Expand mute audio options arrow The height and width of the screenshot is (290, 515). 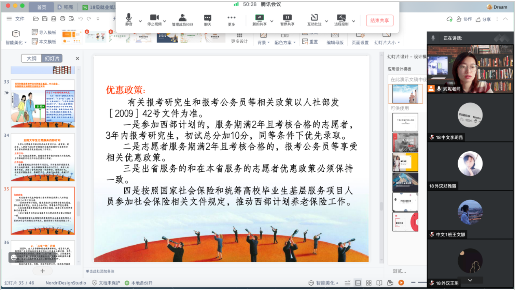(x=140, y=21)
